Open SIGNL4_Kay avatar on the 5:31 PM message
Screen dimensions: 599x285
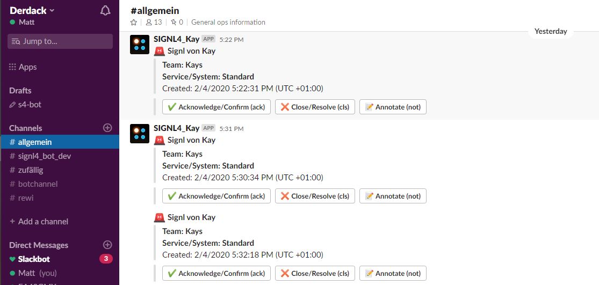[x=140, y=134]
